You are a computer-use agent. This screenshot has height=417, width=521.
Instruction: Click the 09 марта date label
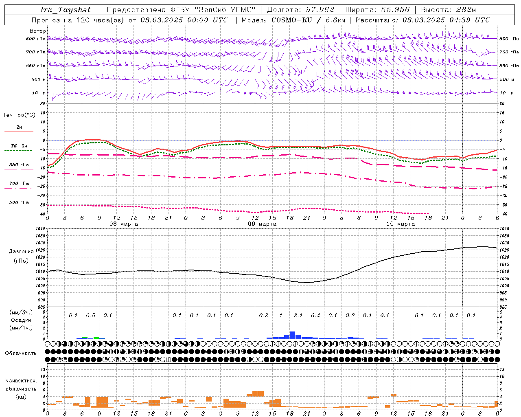262,224
